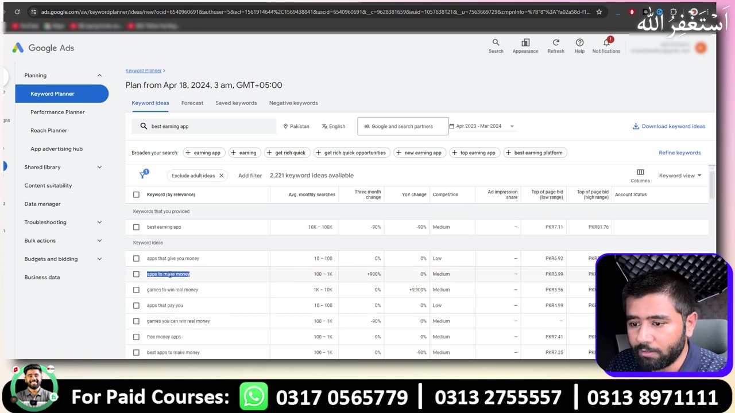Check the best earning app row
Viewport: 735px width, 413px height.
click(136, 227)
